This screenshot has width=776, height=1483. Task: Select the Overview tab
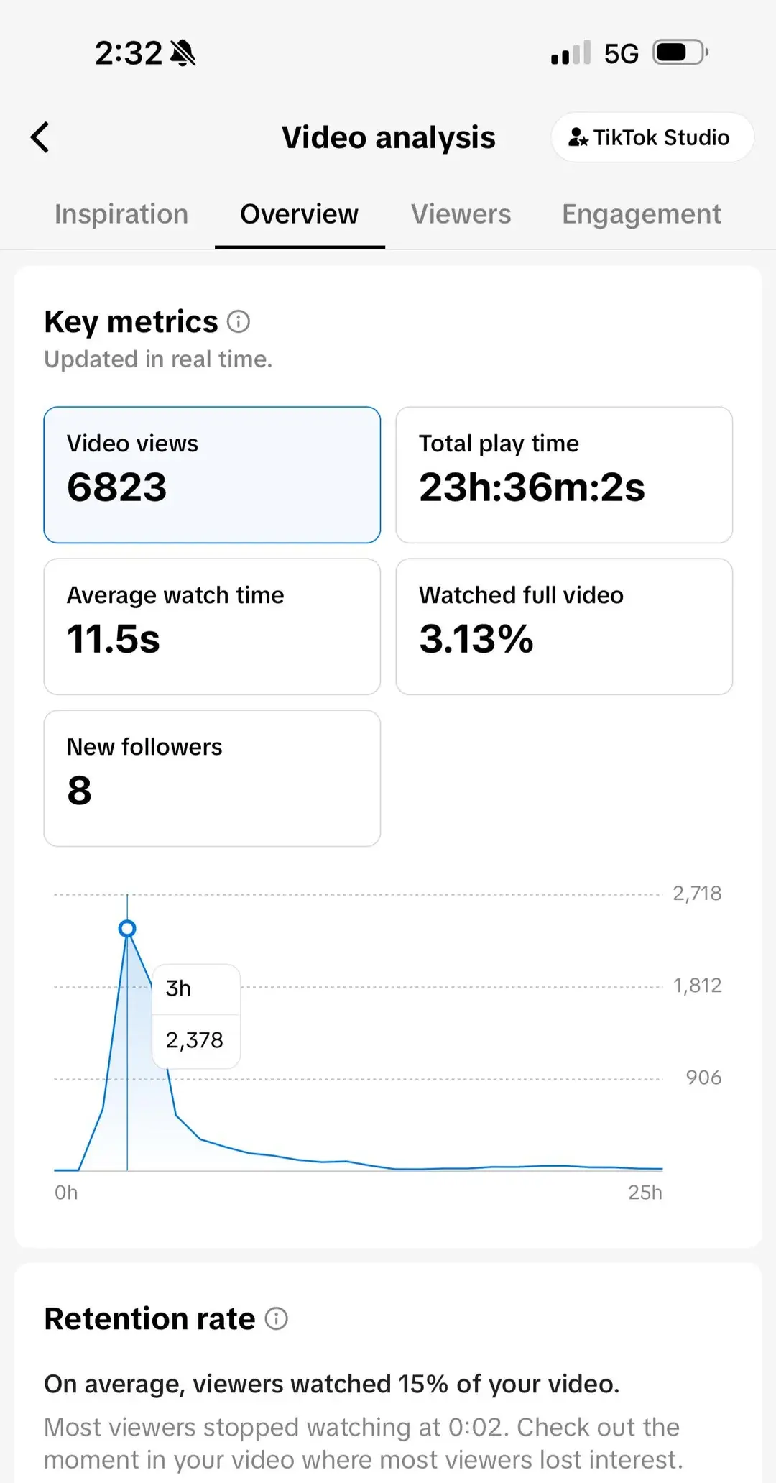click(299, 214)
